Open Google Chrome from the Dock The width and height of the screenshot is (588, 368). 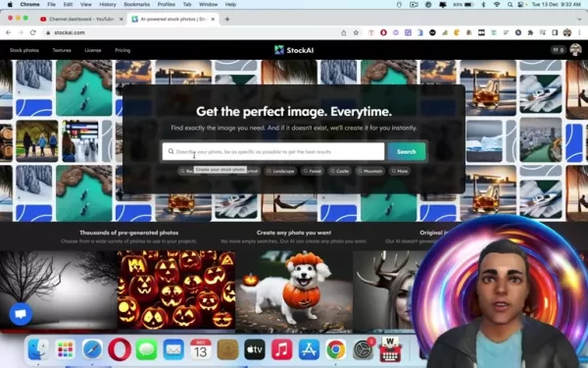(335, 349)
